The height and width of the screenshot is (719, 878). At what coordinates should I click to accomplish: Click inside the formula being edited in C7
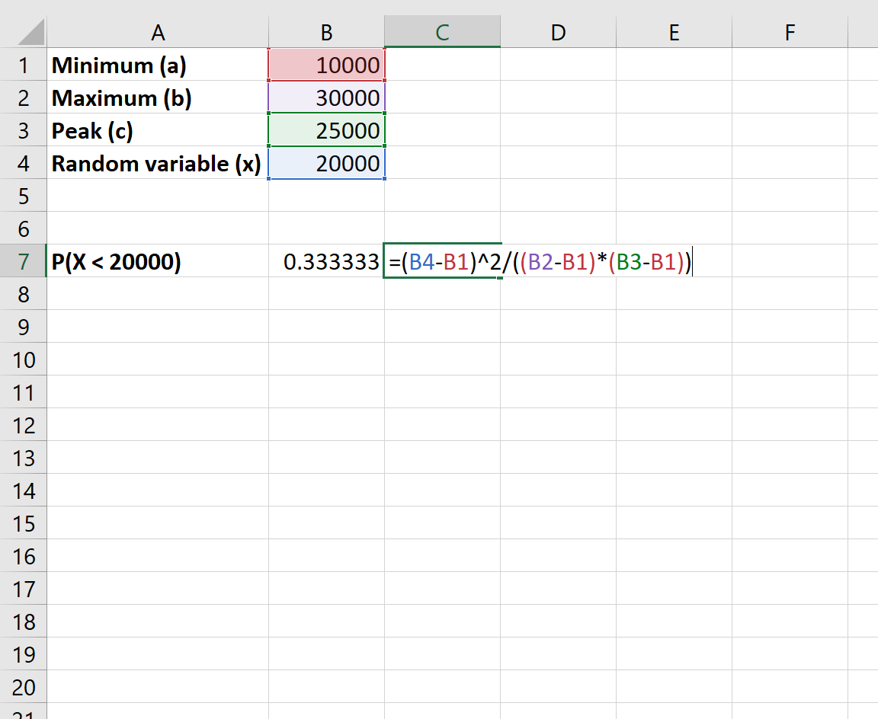click(534, 261)
